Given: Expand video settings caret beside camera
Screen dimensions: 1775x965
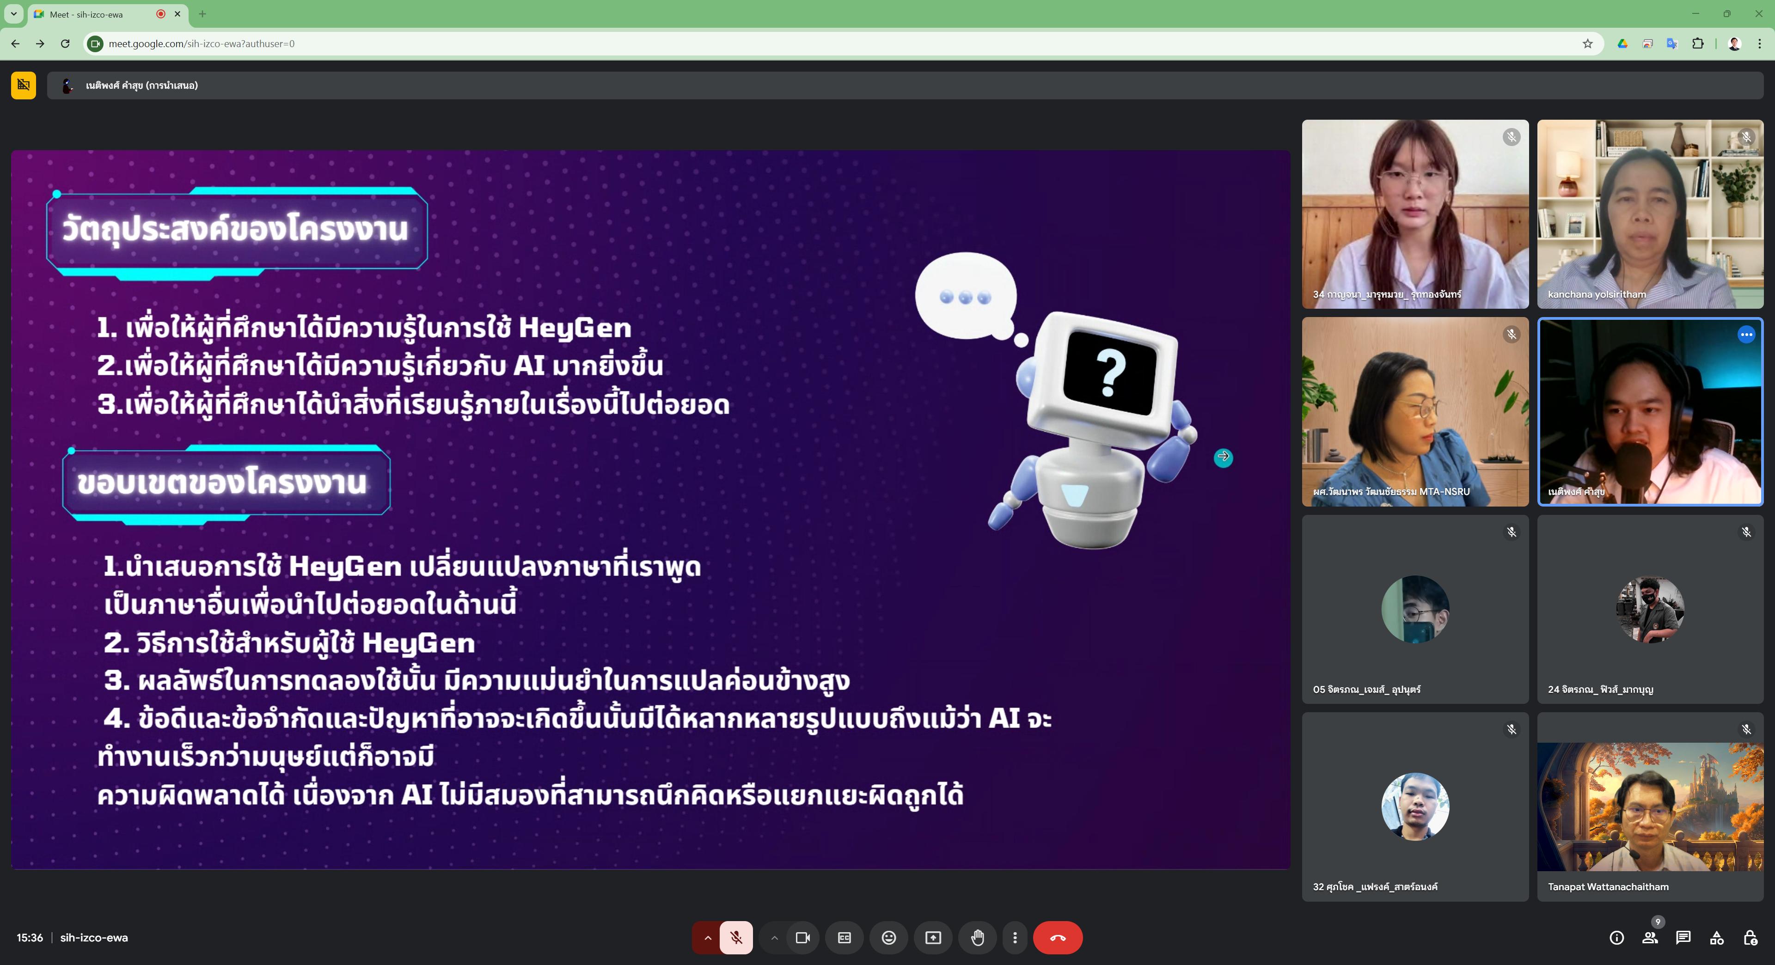Looking at the screenshot, I should 774,937.
